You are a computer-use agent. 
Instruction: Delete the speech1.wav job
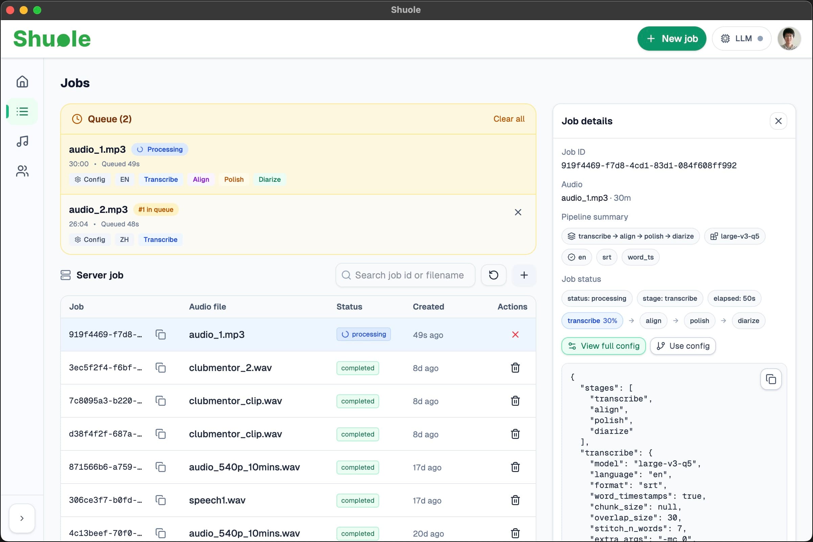[x=515, y=500]
